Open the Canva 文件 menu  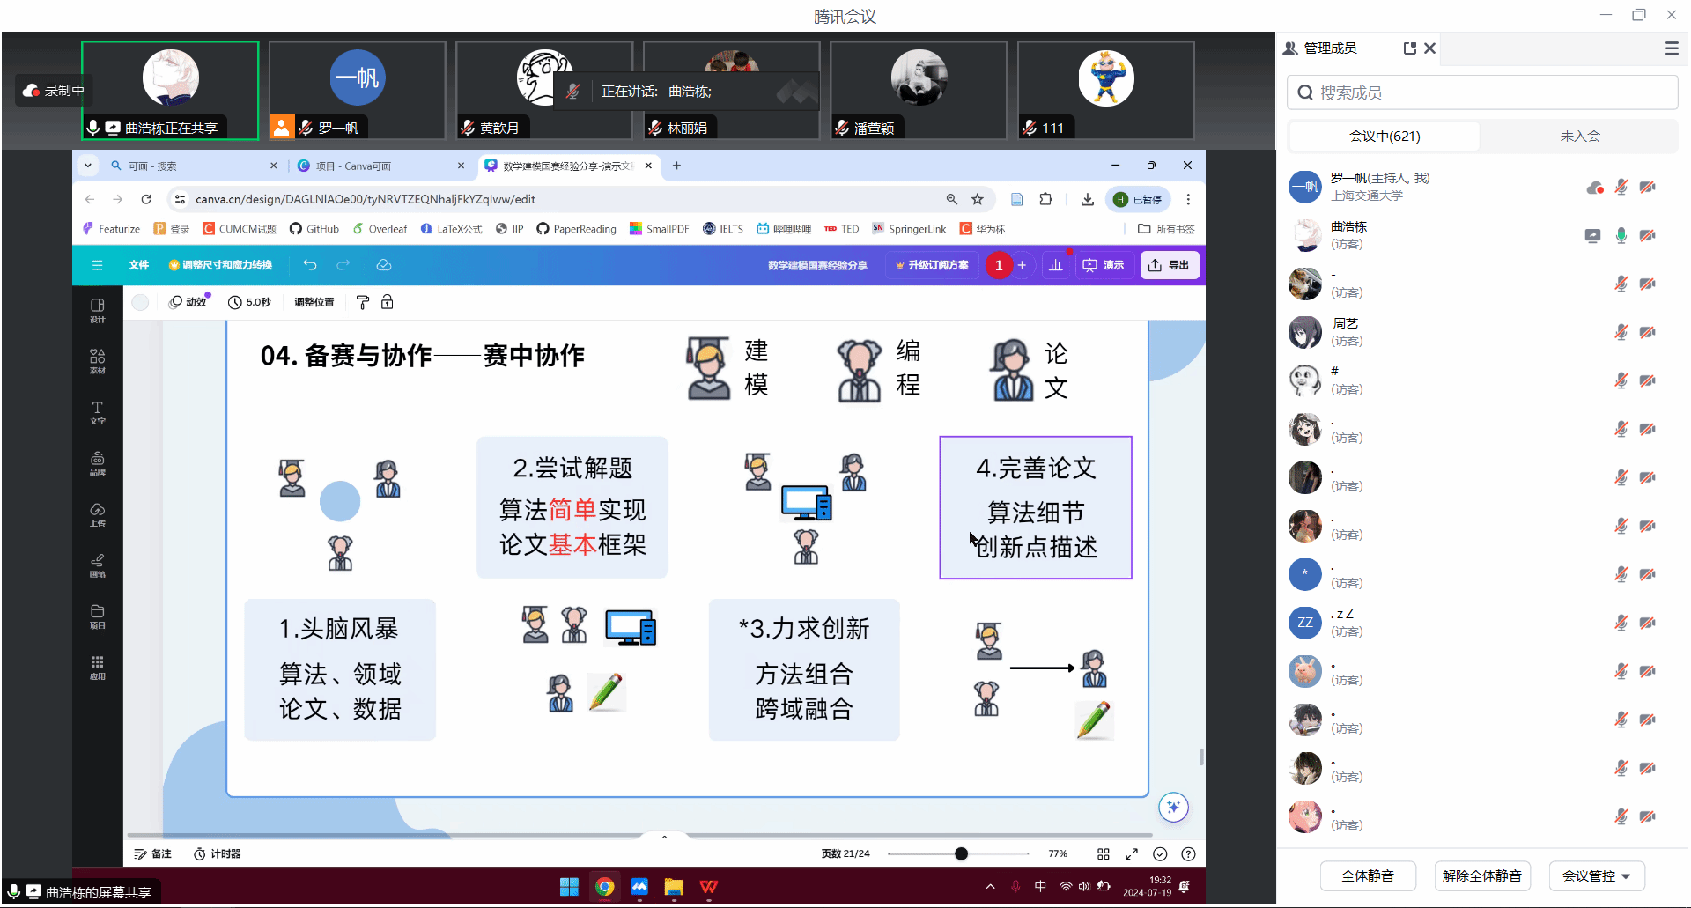click(139, 265)
